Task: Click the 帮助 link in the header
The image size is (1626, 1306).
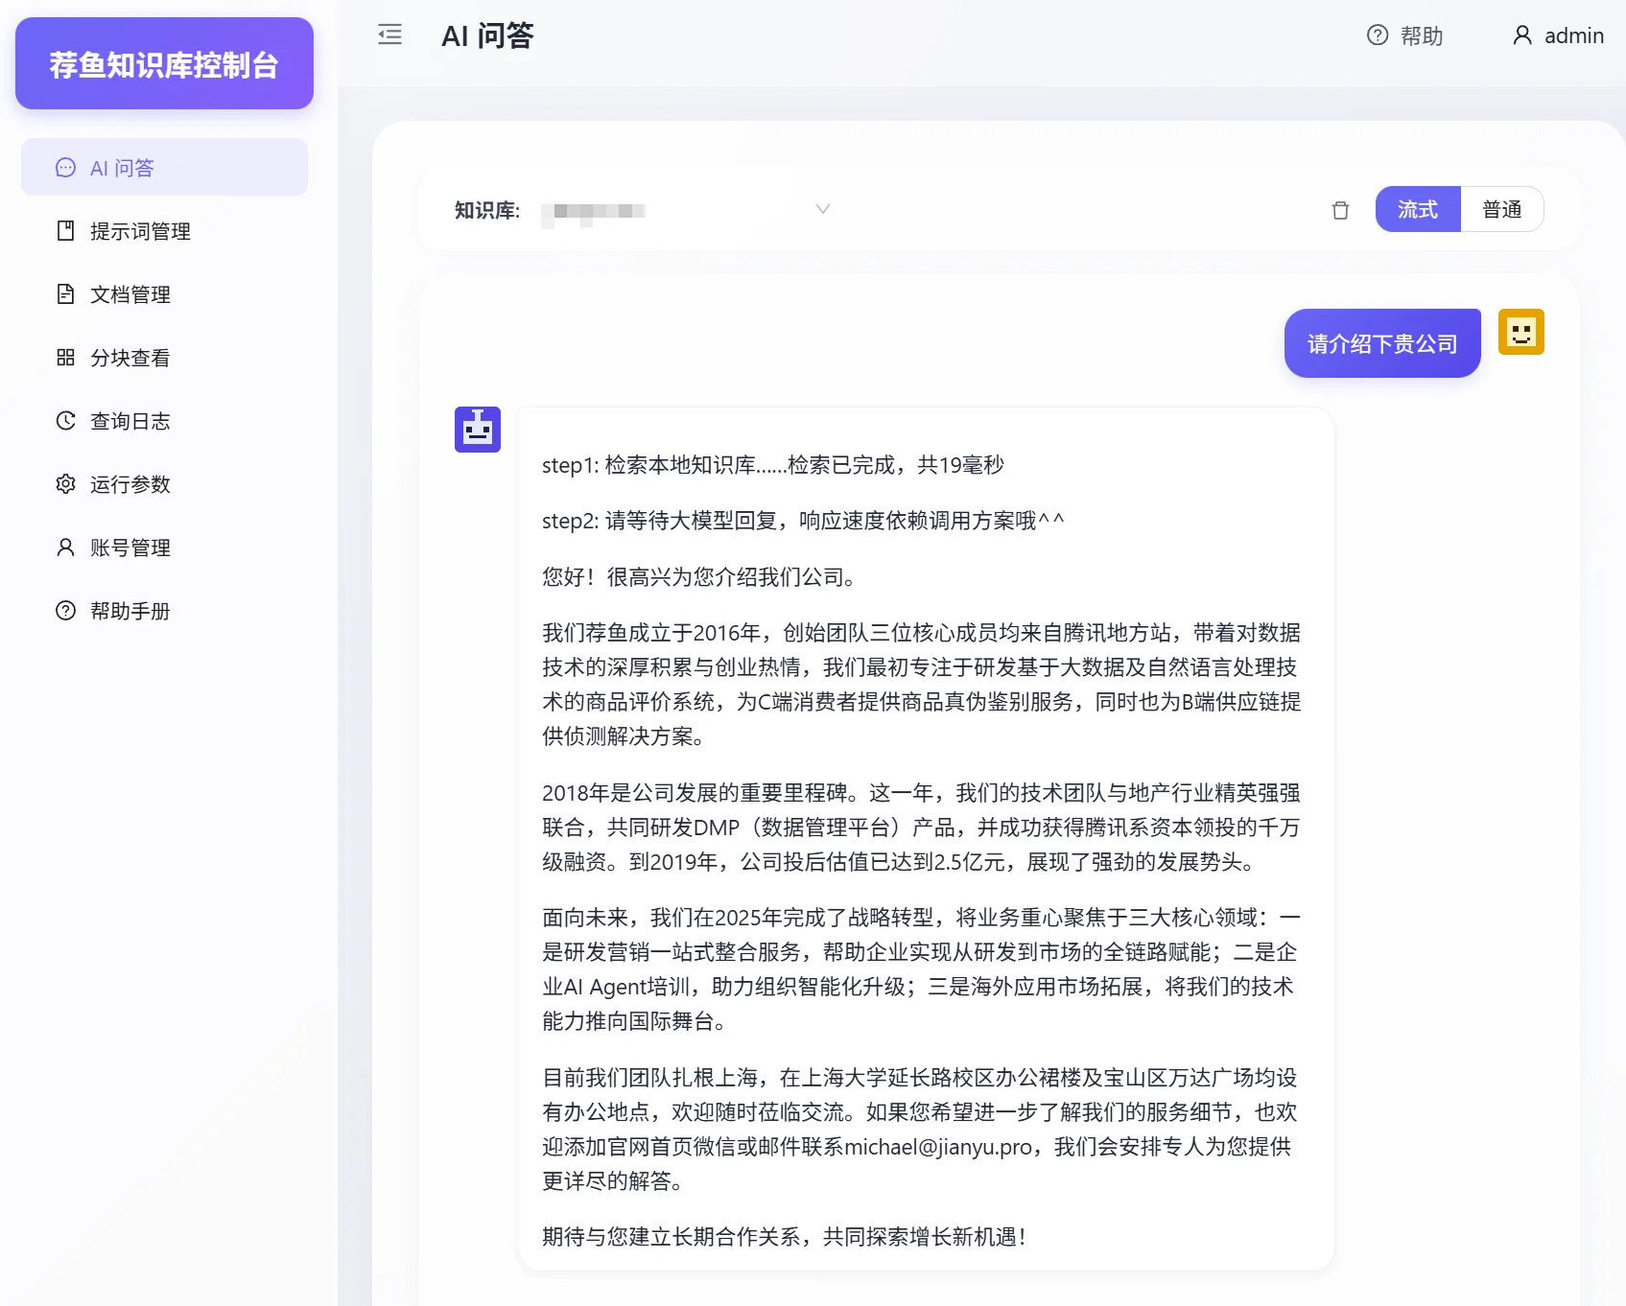Action: 1403,35
